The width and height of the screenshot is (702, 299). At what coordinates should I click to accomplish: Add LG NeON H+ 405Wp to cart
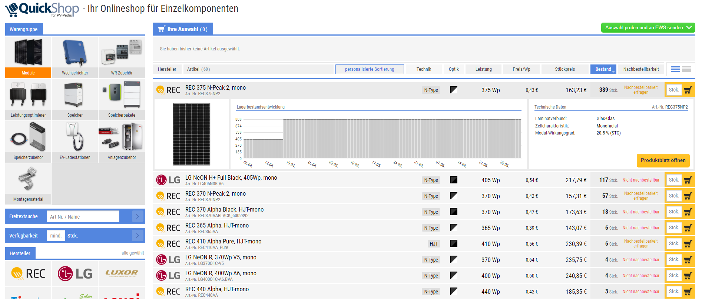pos(688,180)
